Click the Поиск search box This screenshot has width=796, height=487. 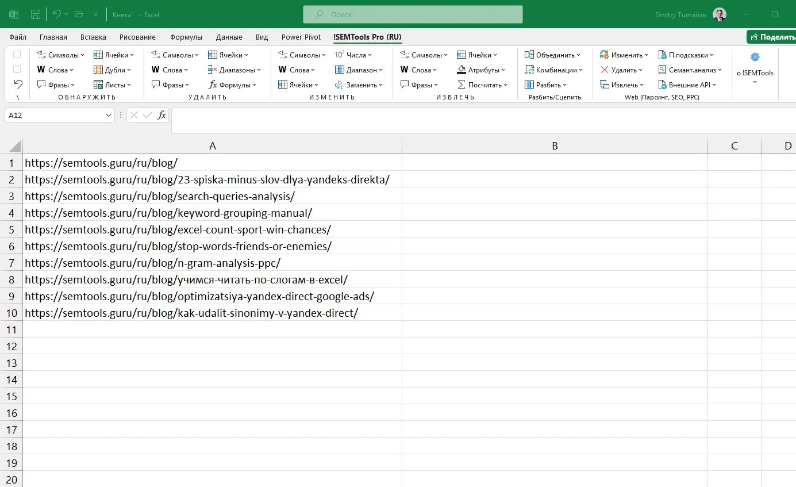click(x=413, y=14)
